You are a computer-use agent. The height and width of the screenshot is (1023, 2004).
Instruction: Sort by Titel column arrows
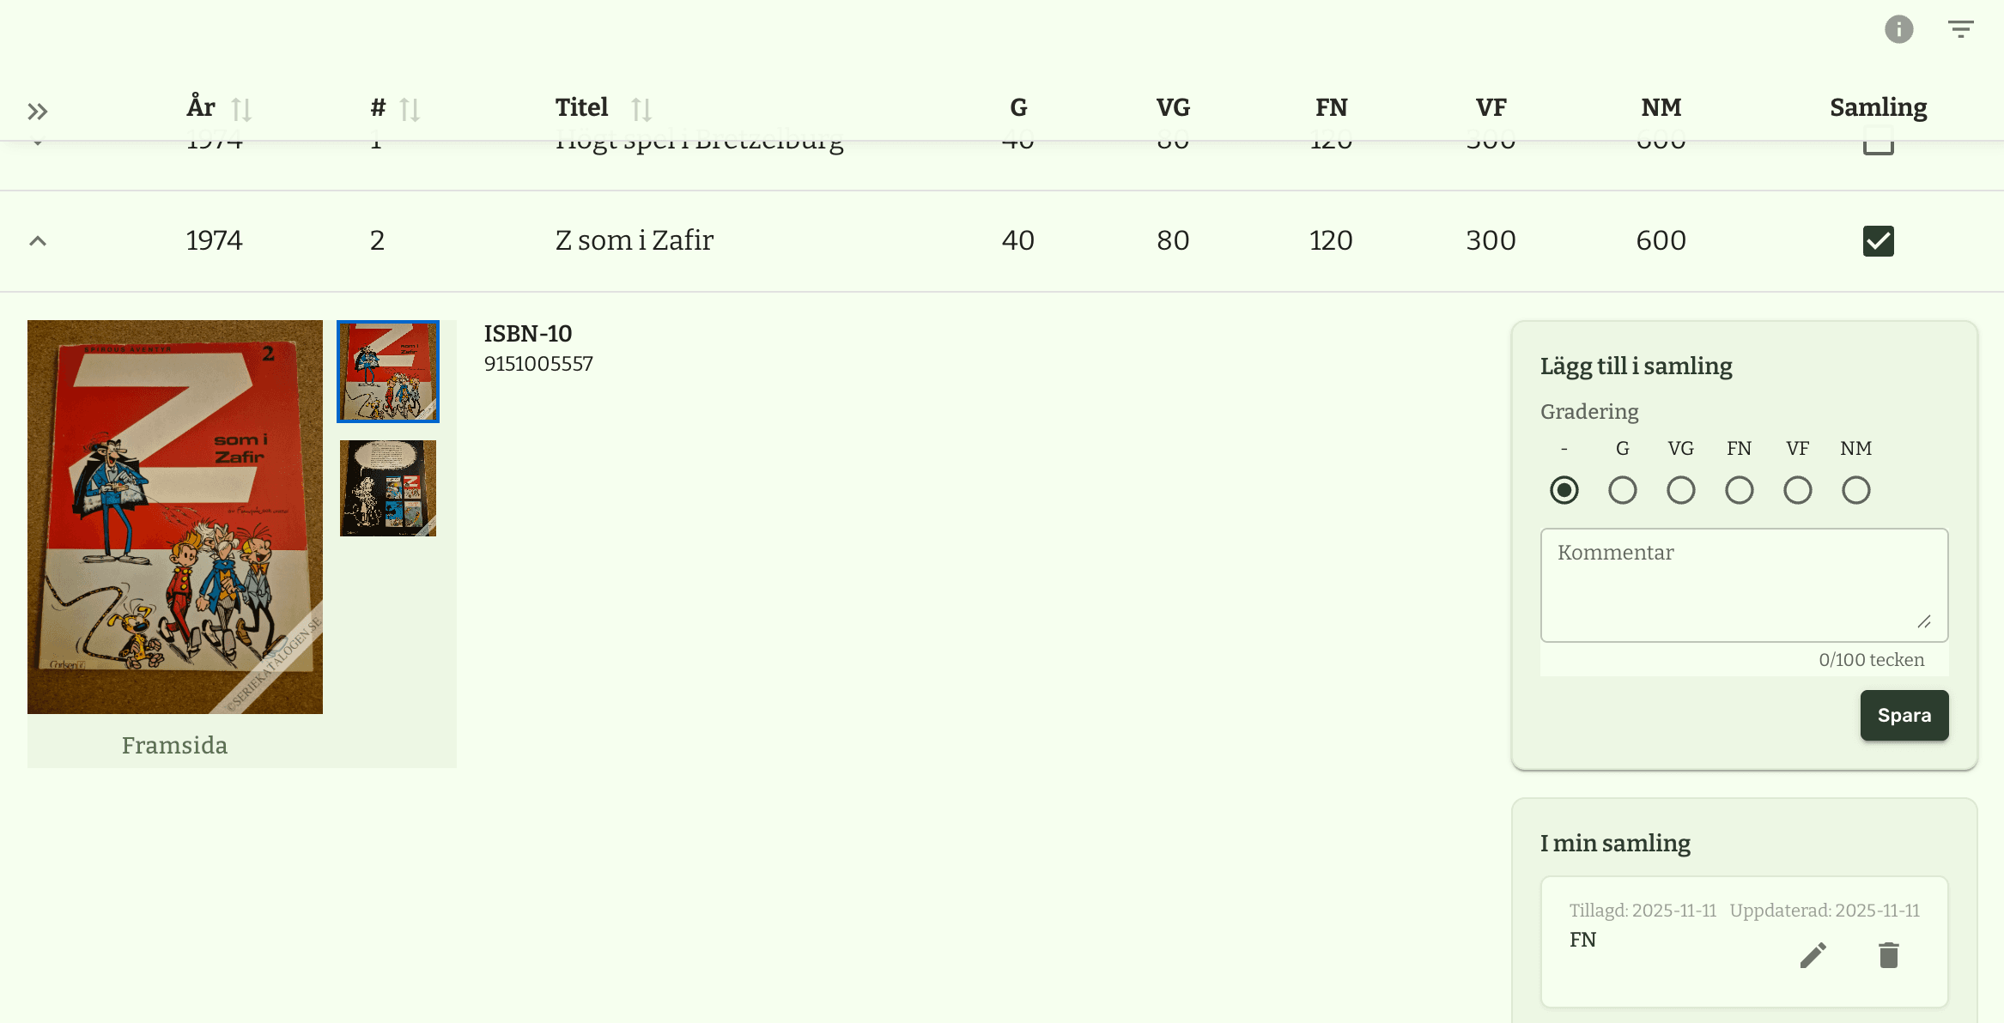(641, 109)
